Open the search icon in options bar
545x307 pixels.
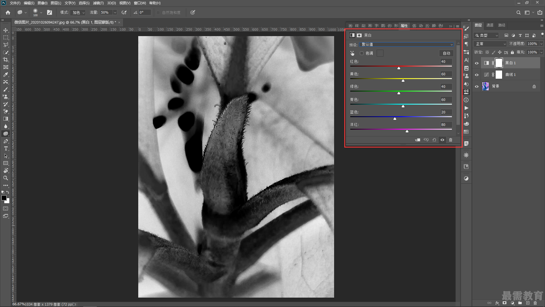[x=518, y=13]
